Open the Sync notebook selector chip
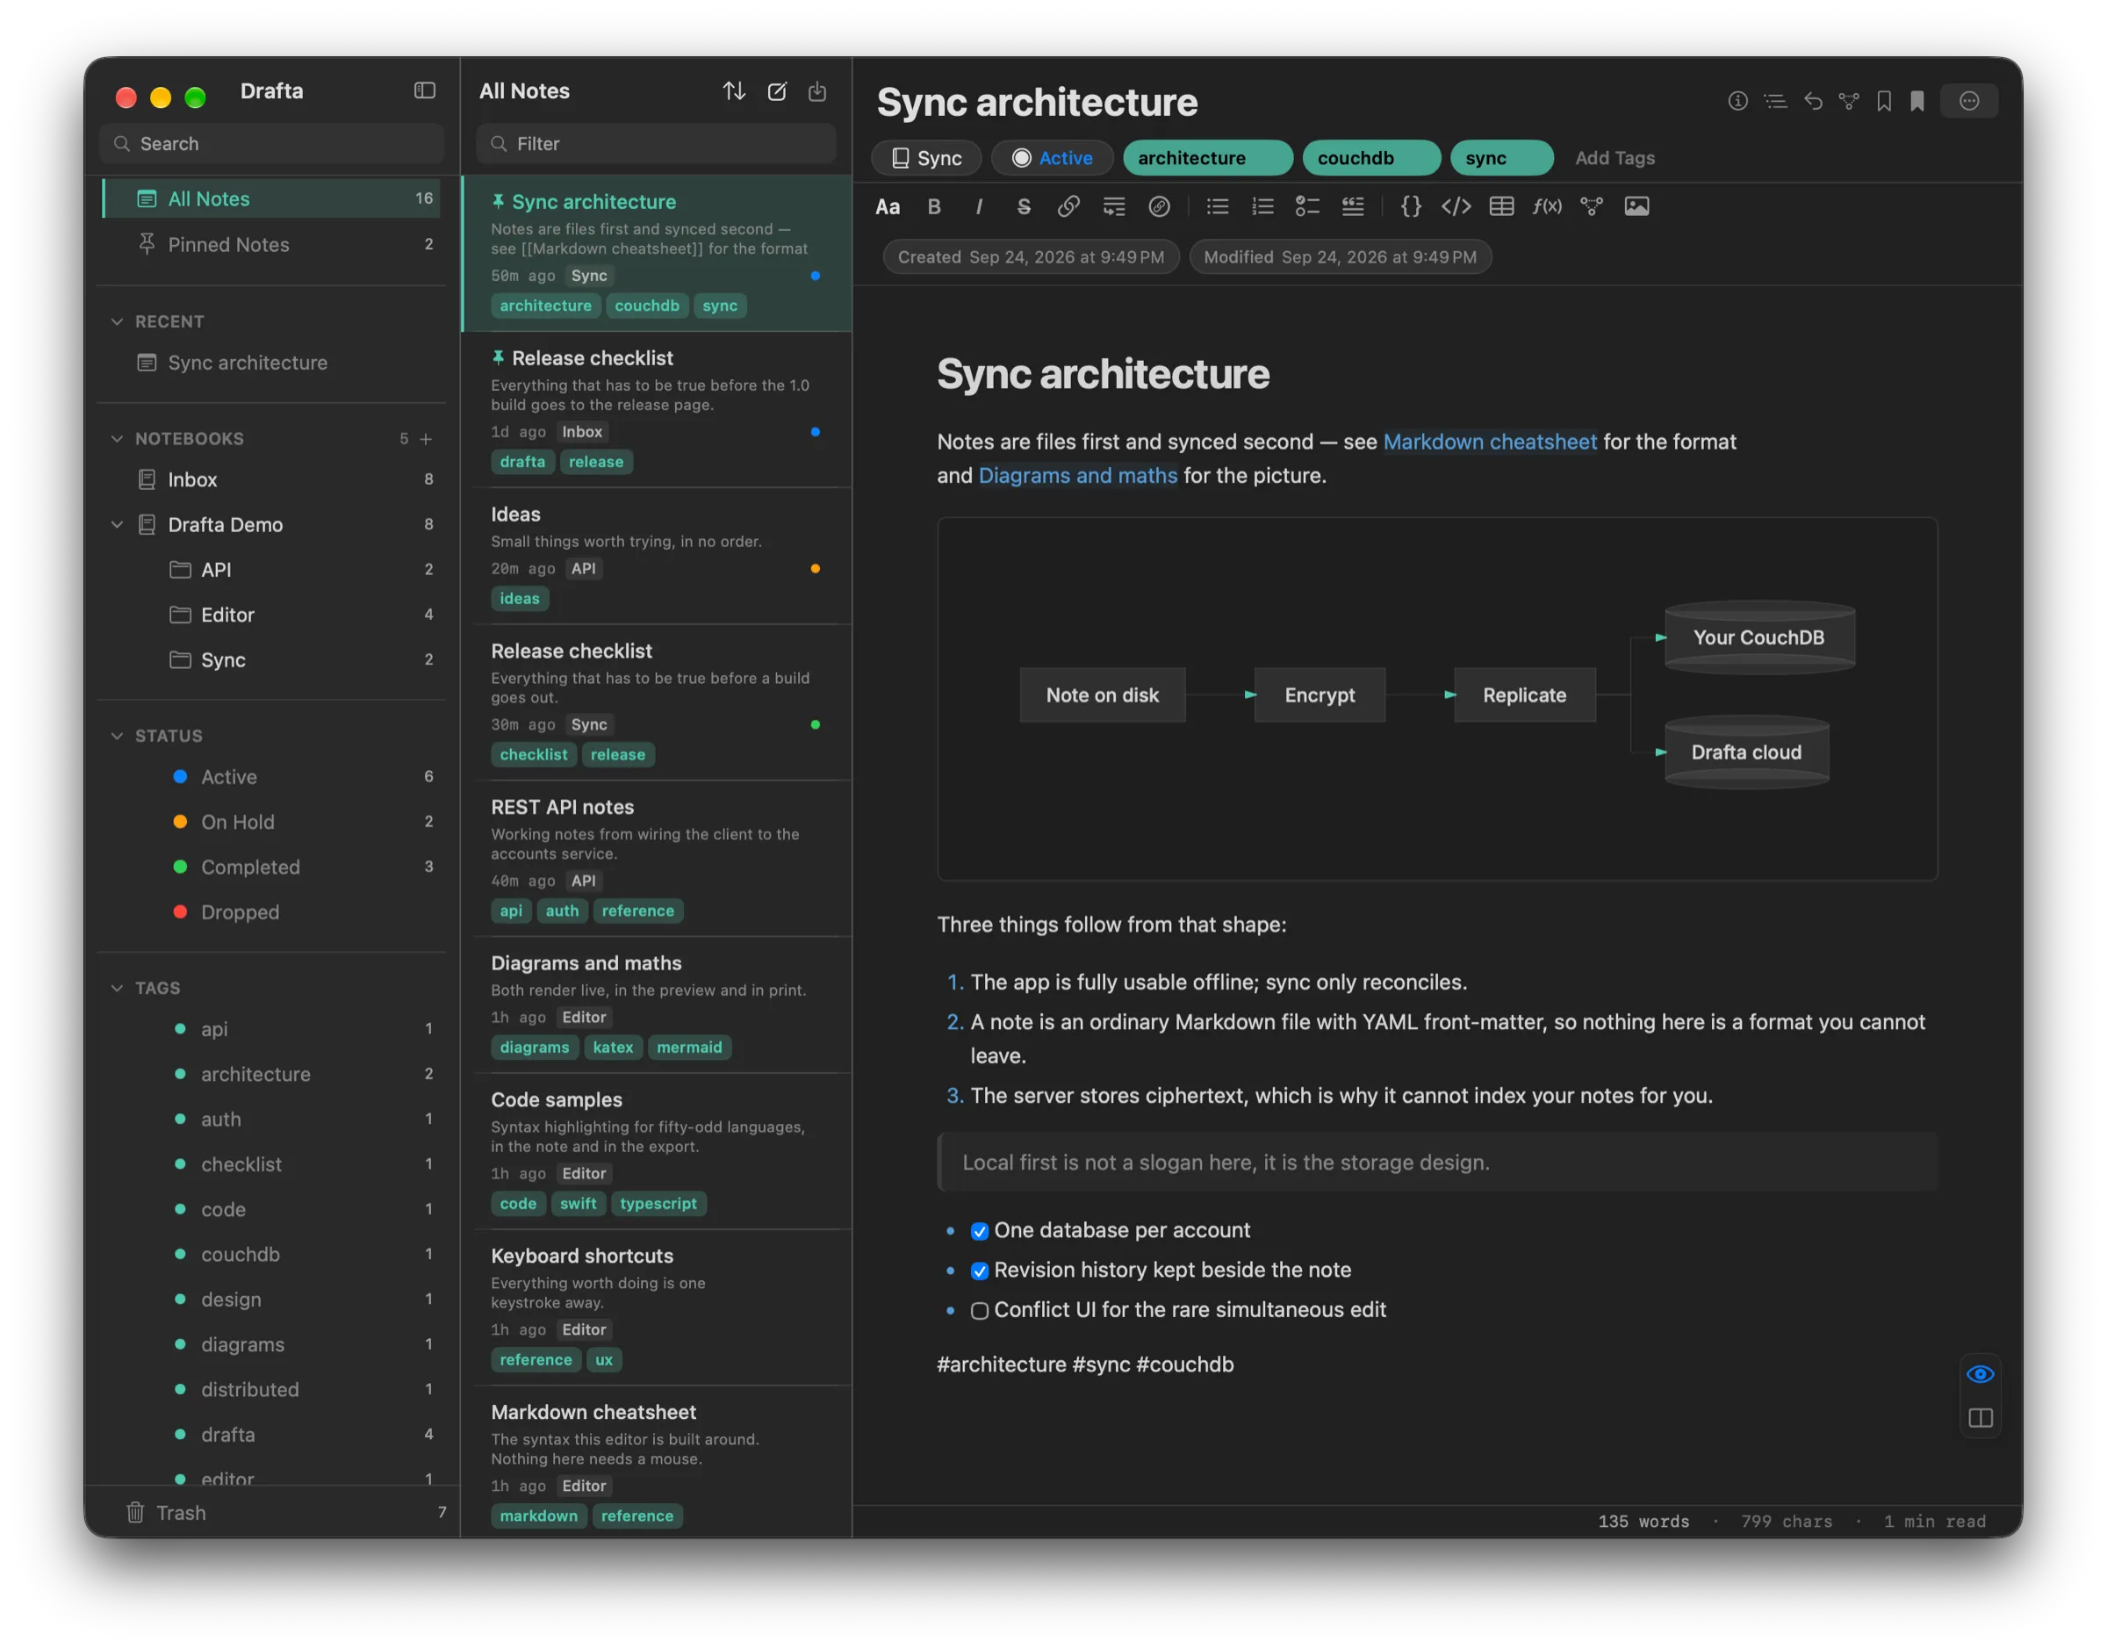 (925, 158)
